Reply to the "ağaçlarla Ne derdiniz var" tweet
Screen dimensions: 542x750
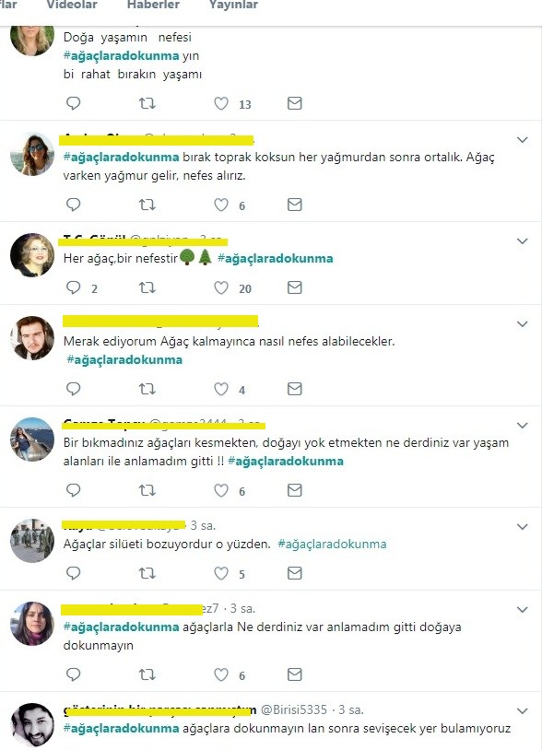pos(73,674)
